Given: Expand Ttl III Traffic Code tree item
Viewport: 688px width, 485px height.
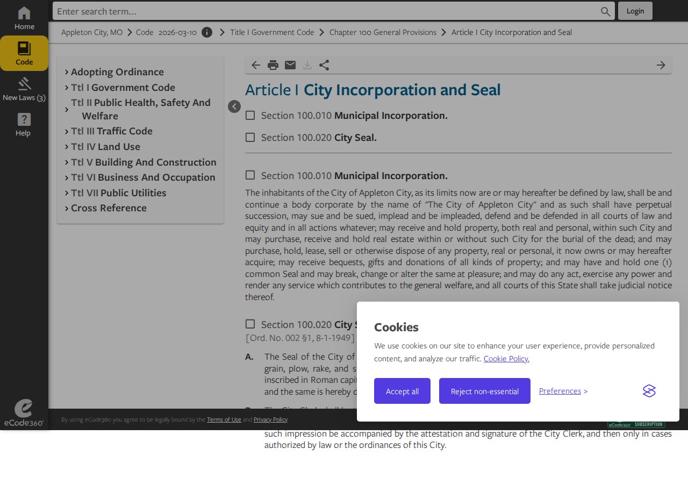Looking at the screenshot, I should click(67, 131).
